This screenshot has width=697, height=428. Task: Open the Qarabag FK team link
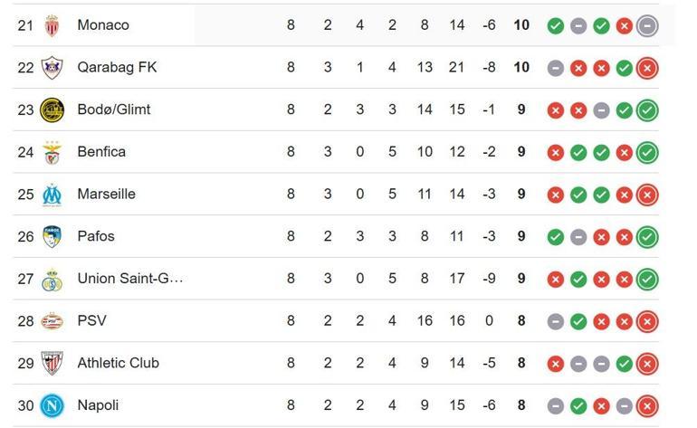(116, 67)
